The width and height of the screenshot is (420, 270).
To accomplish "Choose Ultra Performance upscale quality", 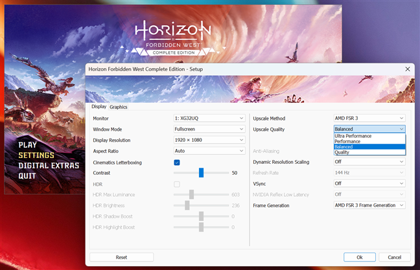I will 369,136.
